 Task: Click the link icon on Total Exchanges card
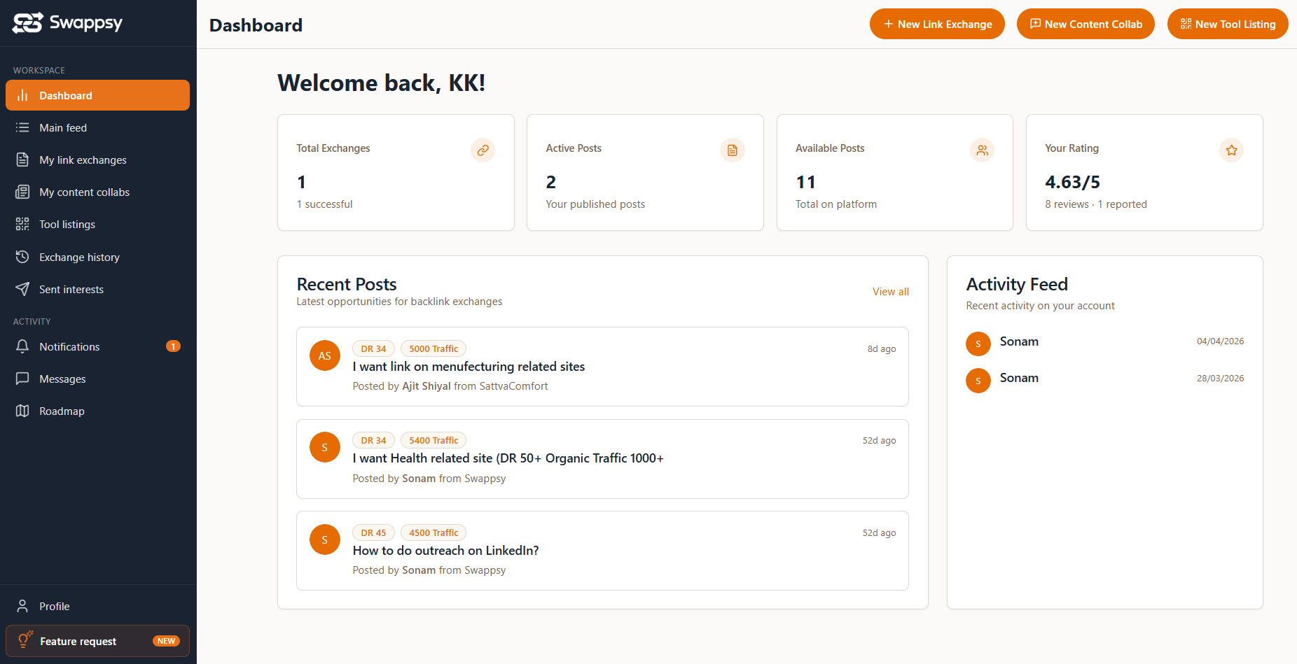483,150
